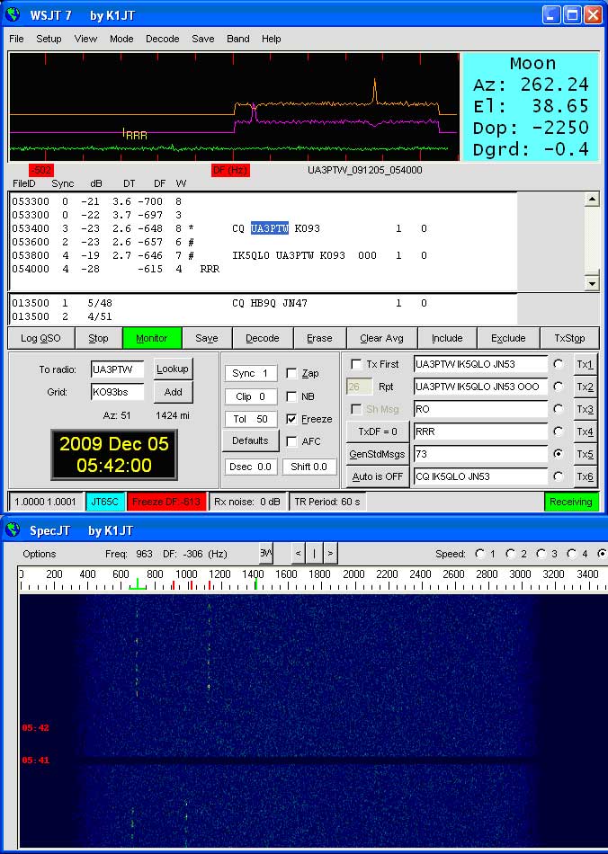Open the View menu
The width and height of the screenshot is (608, 854).
pyautogui.click(x=85, y=39)
